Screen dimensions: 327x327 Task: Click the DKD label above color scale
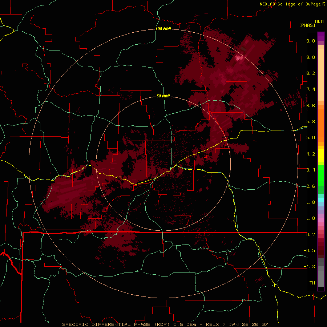319,22
